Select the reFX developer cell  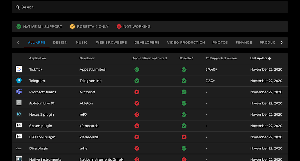click(83, 115)
